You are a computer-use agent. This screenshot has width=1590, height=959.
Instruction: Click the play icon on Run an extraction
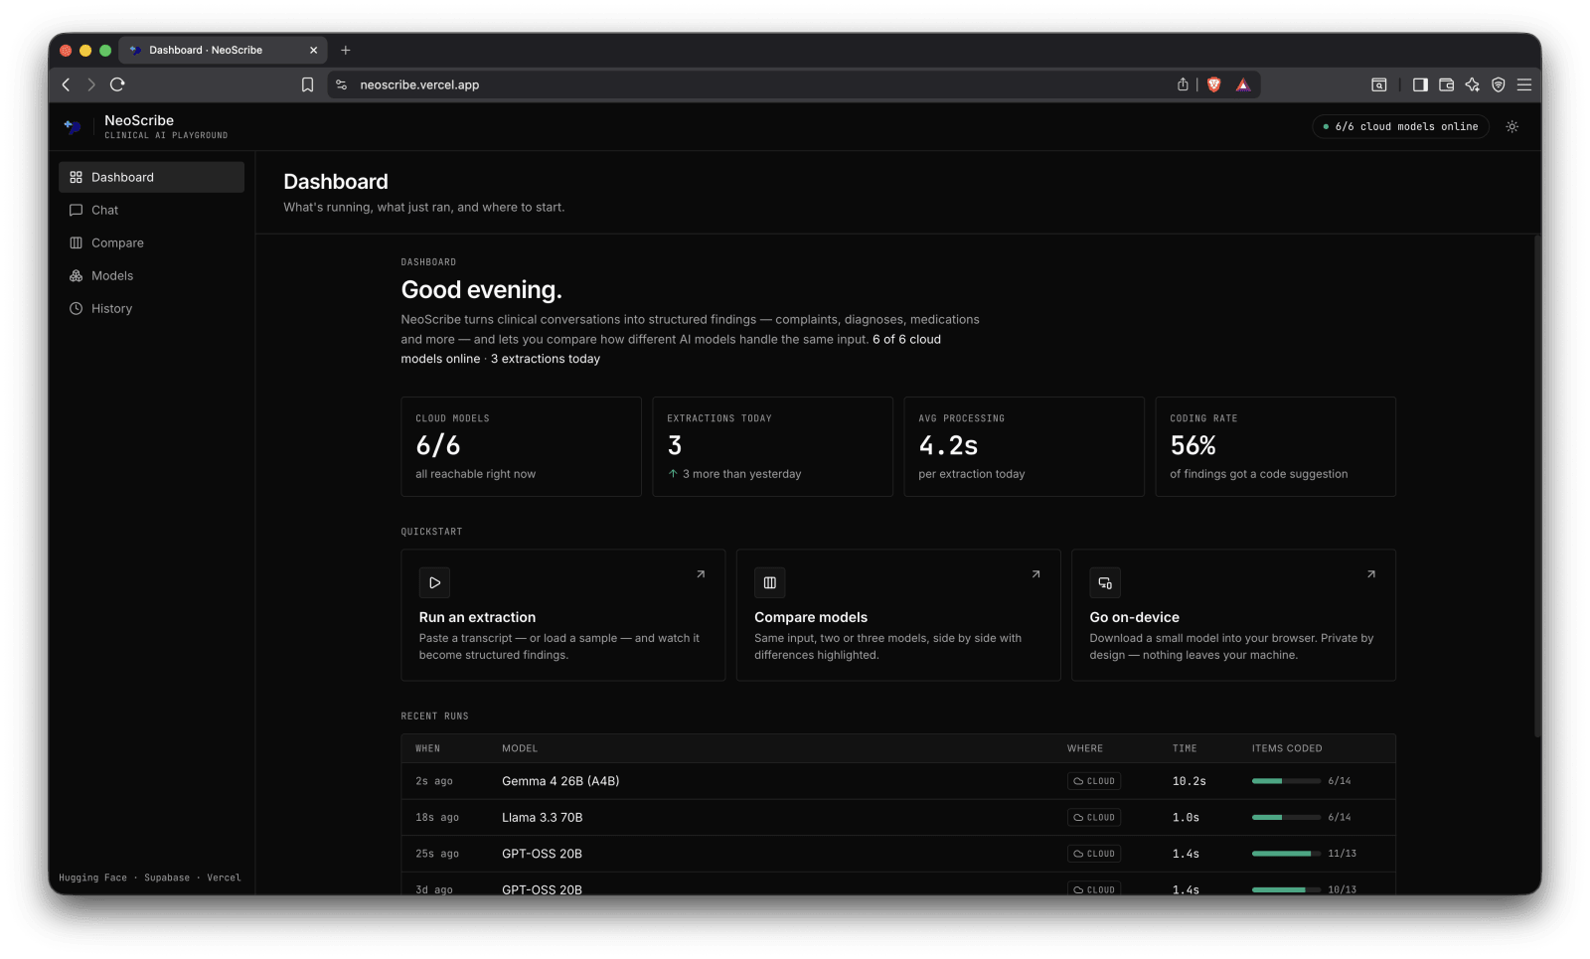pos(434,582)
